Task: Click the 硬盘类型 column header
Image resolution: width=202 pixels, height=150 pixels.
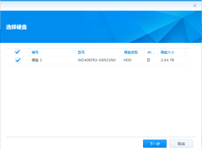Action: click(x=131, y=52)
